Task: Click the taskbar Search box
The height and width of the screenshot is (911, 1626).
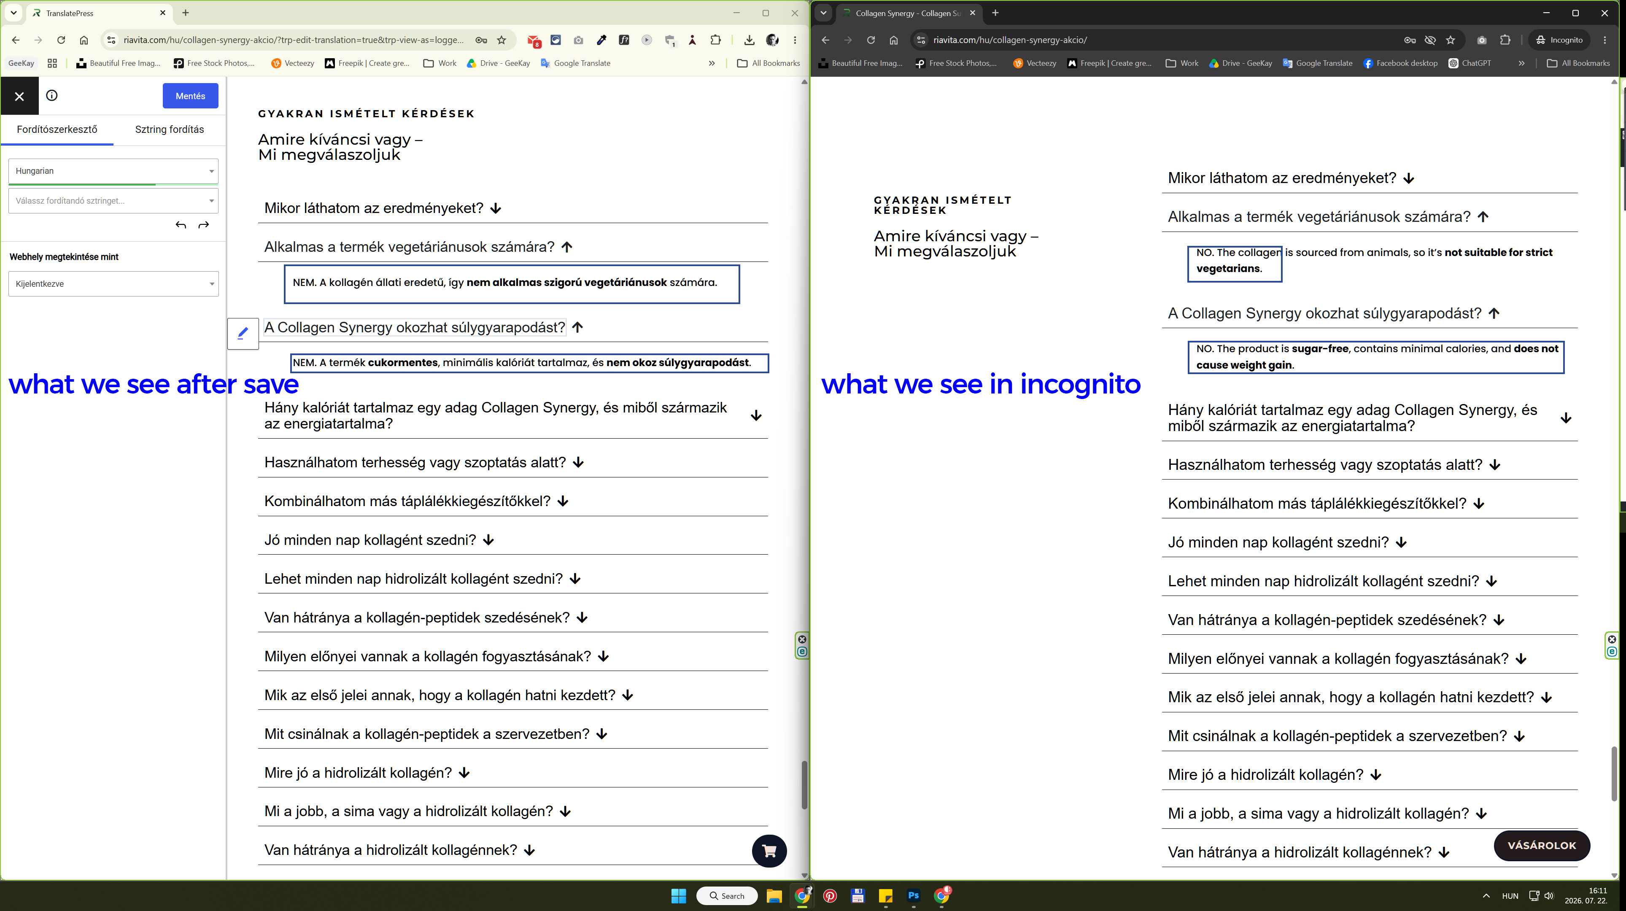Action: 726,895
